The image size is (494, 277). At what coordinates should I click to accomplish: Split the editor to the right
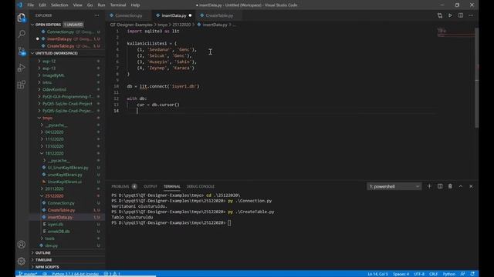(461, 15)
